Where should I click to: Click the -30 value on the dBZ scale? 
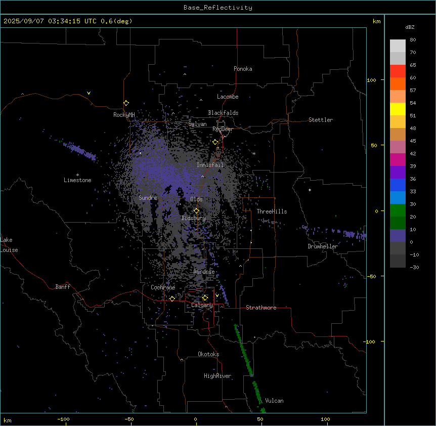pos(414,268)
